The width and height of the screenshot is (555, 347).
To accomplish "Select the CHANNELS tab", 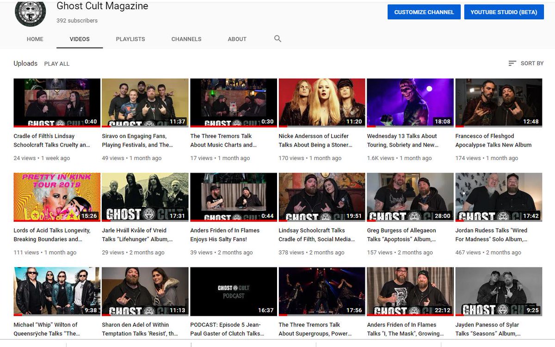I will [x=186, y=39].
